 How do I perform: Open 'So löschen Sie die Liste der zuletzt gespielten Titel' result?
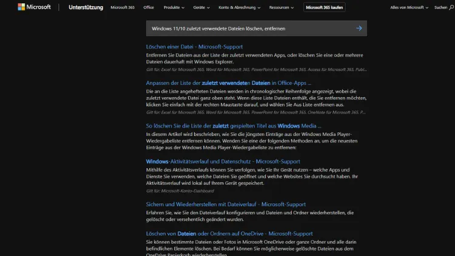pos(234,126)
